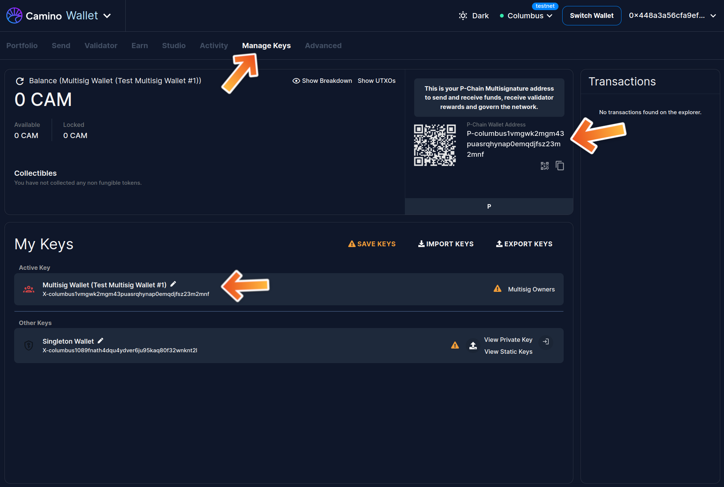Toggle the Dark theme mode
The image size is (724, 487).
tap(474, 16)
